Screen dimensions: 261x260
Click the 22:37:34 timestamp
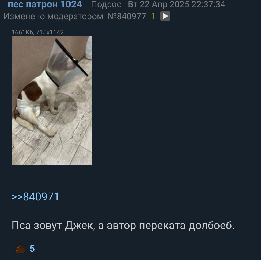[x=209, y=4]
